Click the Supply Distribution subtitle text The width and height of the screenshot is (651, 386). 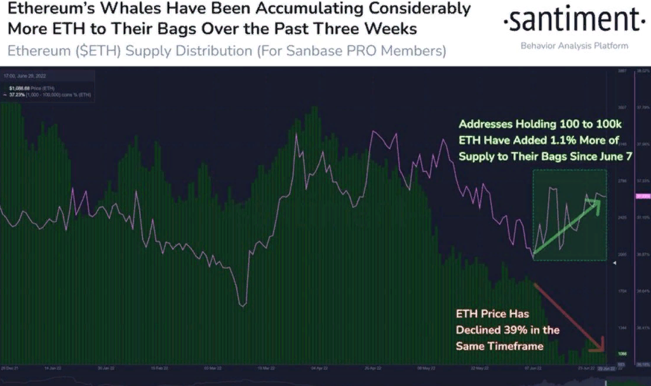point(226,51)
